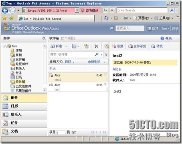
Task: Switch to the Mail (邮件) module
Action: [24, 98]
